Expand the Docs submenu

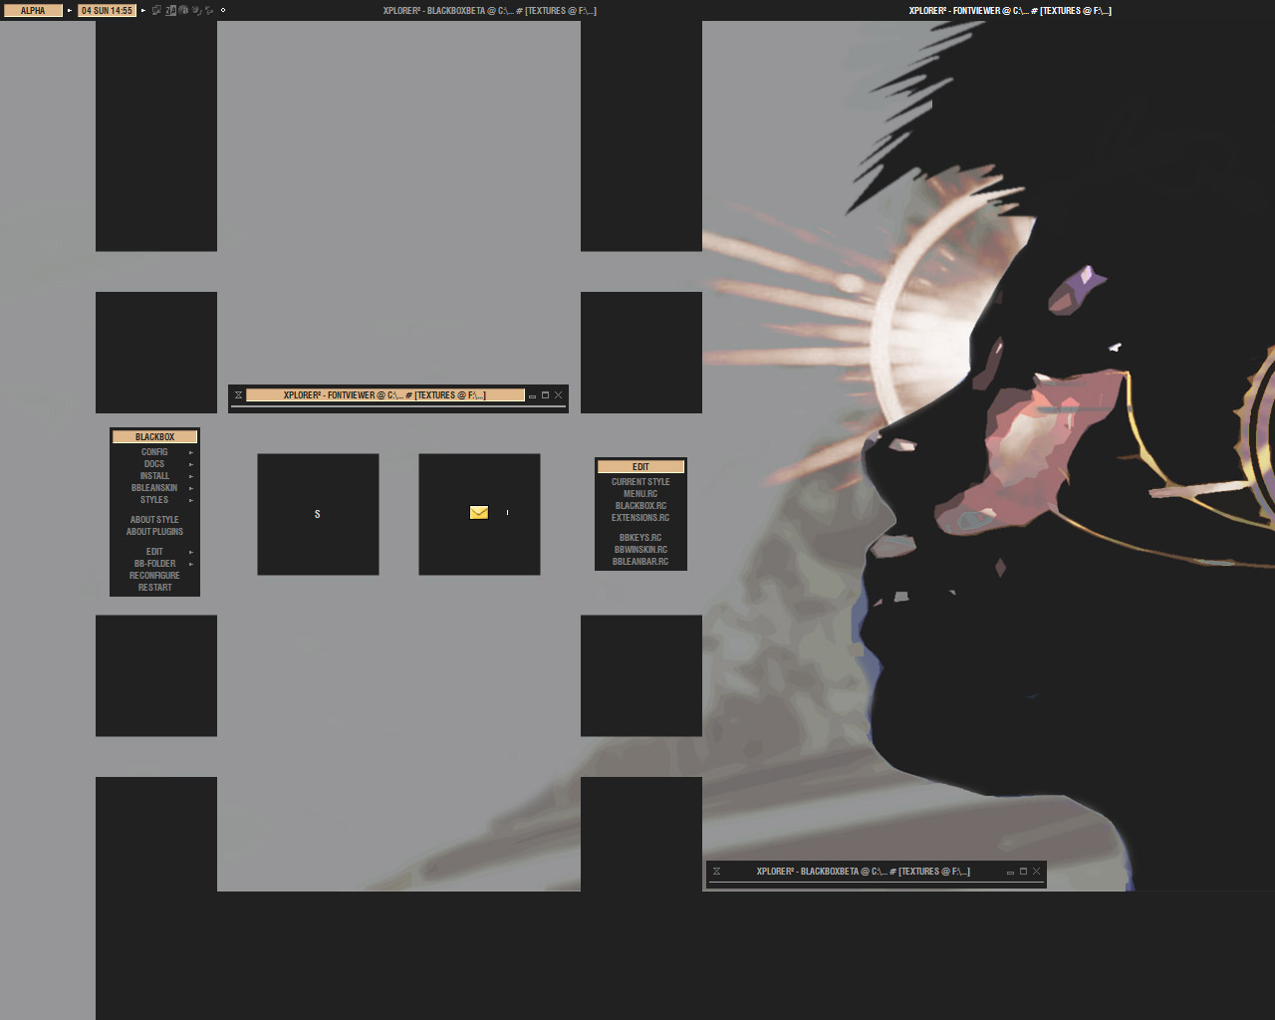[154, 464]
